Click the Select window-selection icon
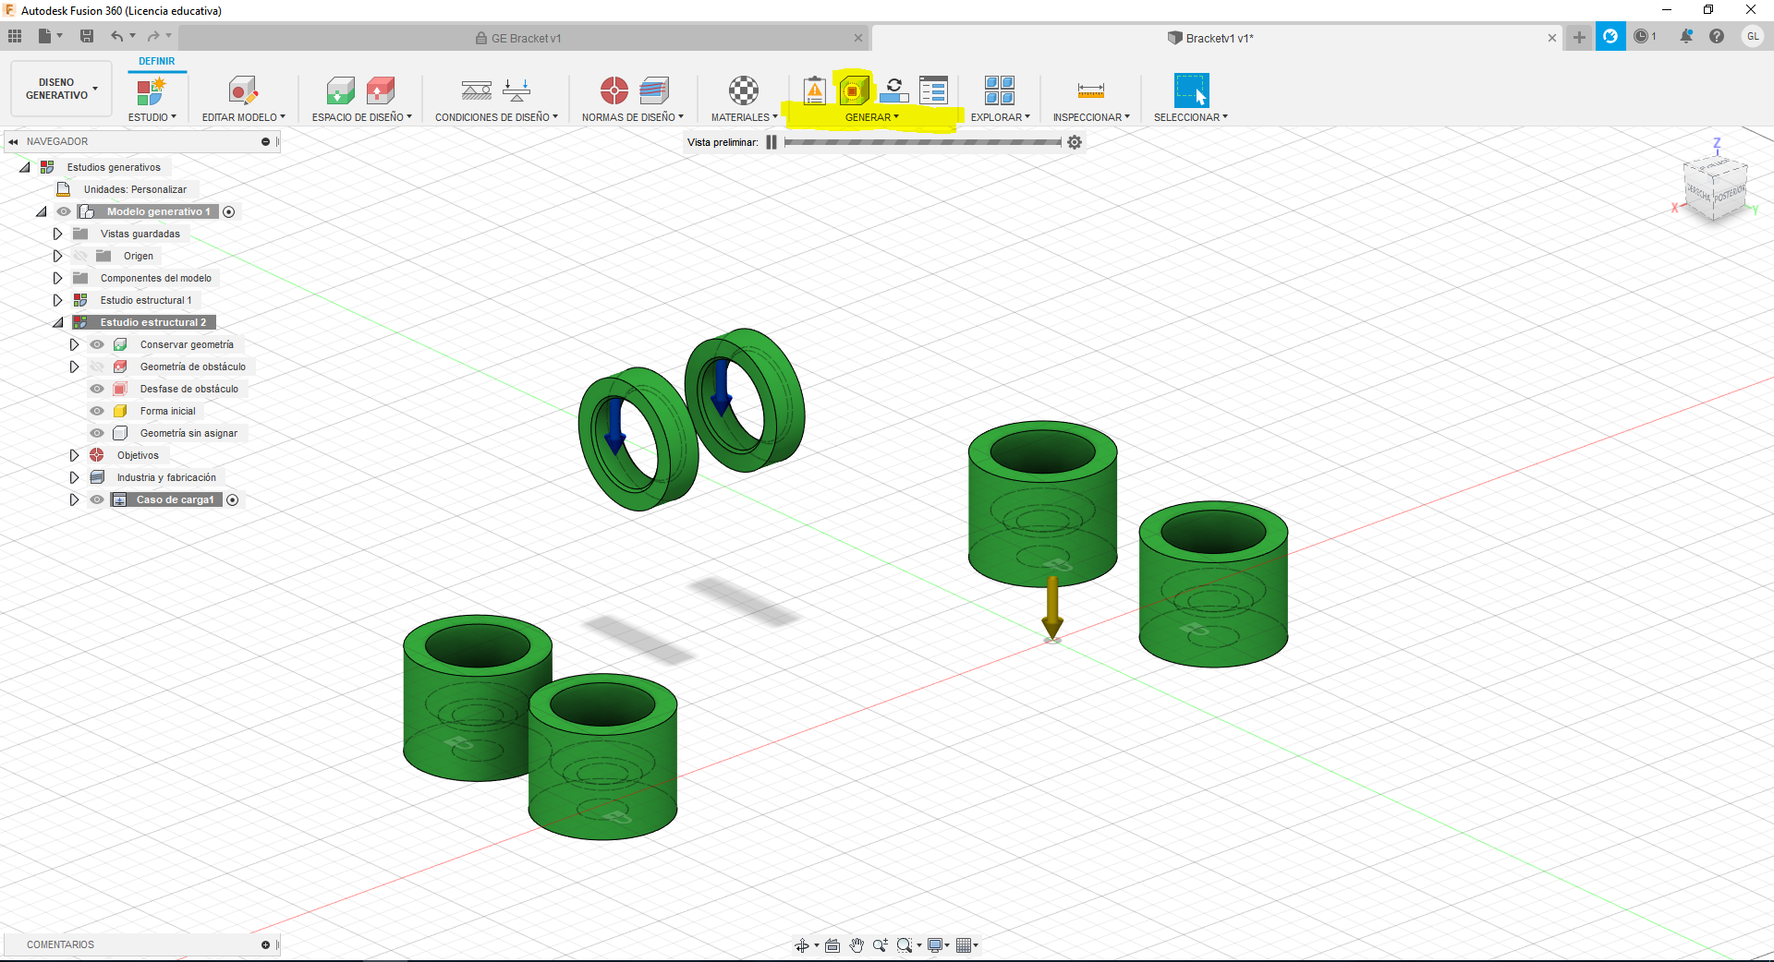Viewport: 1774px width, 962px height. point(1191,90)
